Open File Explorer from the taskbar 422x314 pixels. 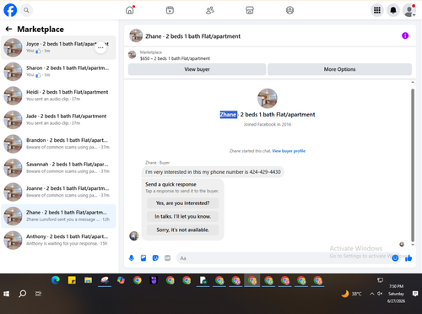tap(88, 280)
